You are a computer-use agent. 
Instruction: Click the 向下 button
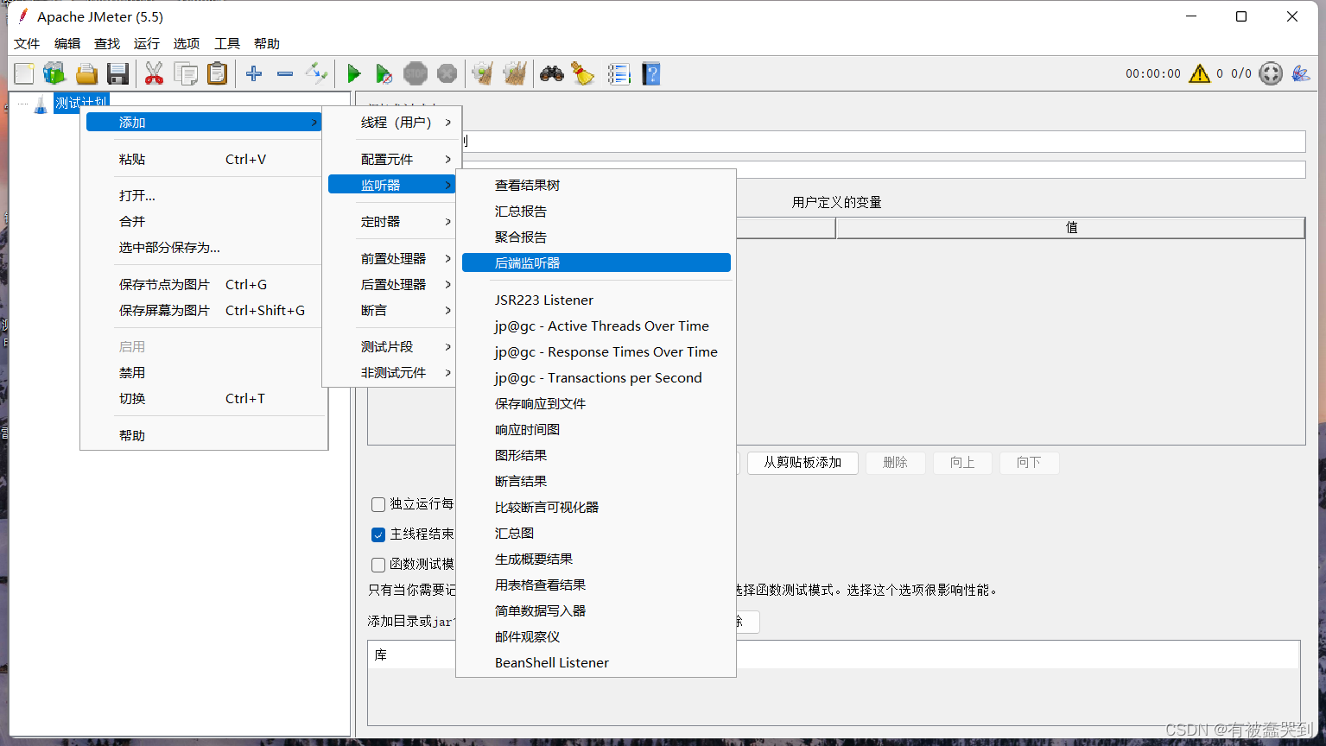click(x=1029, y=463)
